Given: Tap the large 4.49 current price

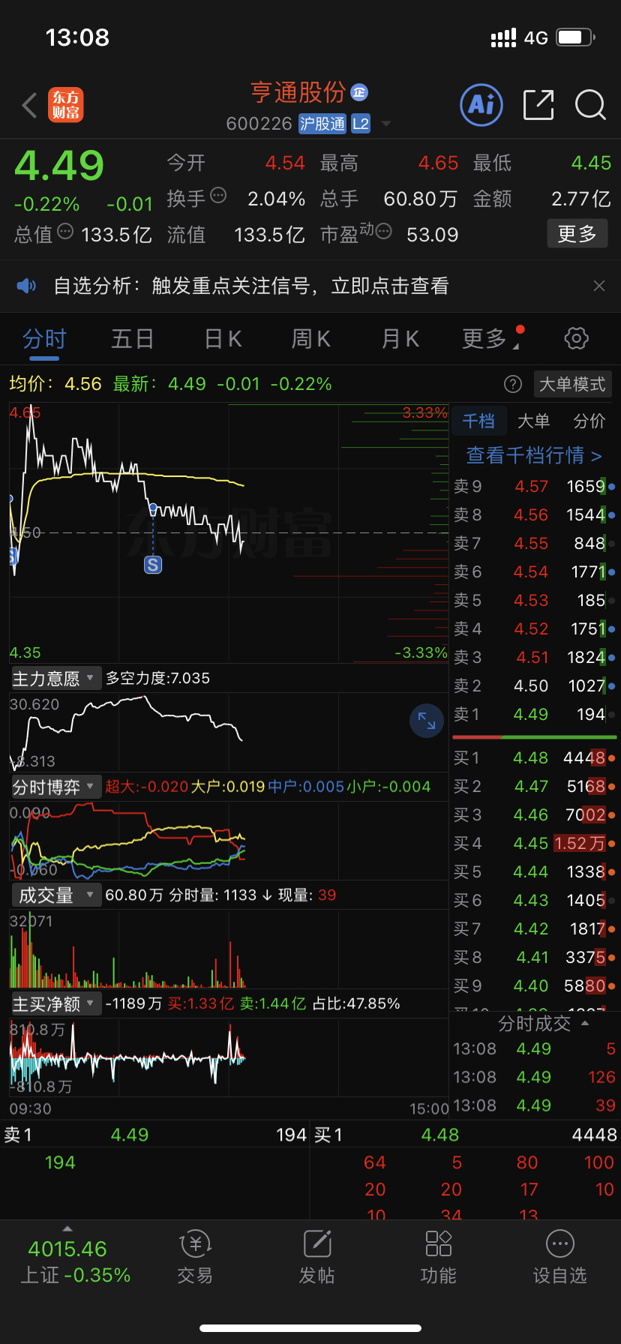Looking at the screenshot, I should [x=59, y=165].
